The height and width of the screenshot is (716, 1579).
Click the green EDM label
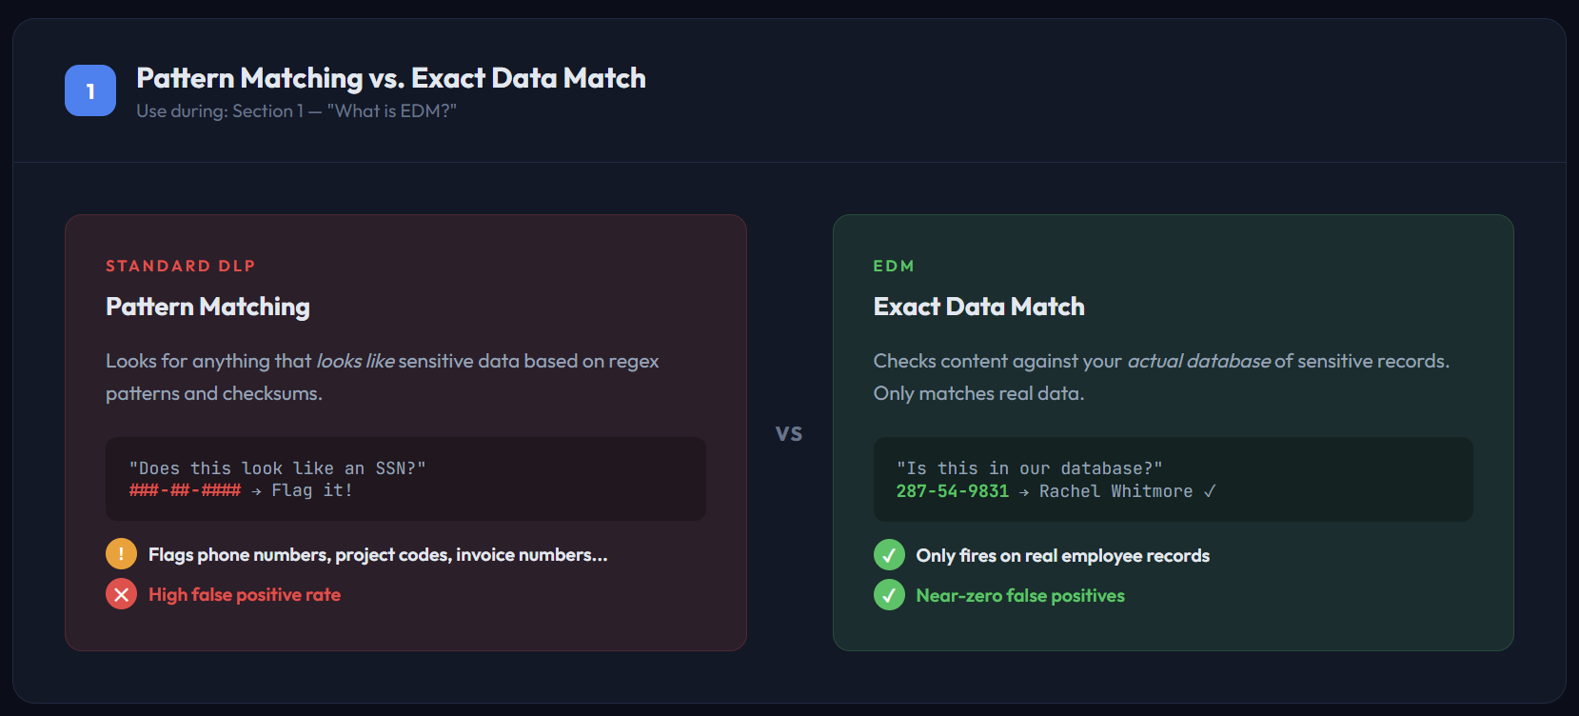(x=894, y=266)
